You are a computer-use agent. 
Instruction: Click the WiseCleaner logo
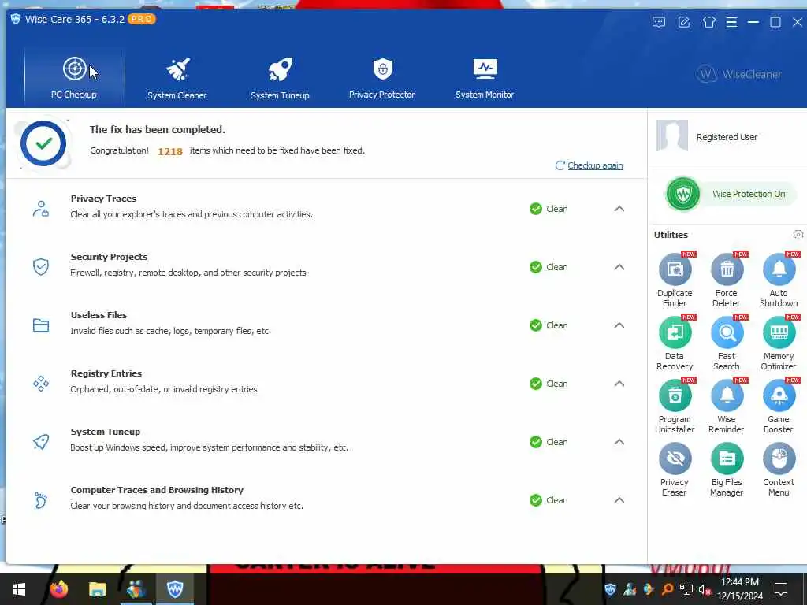739,74
